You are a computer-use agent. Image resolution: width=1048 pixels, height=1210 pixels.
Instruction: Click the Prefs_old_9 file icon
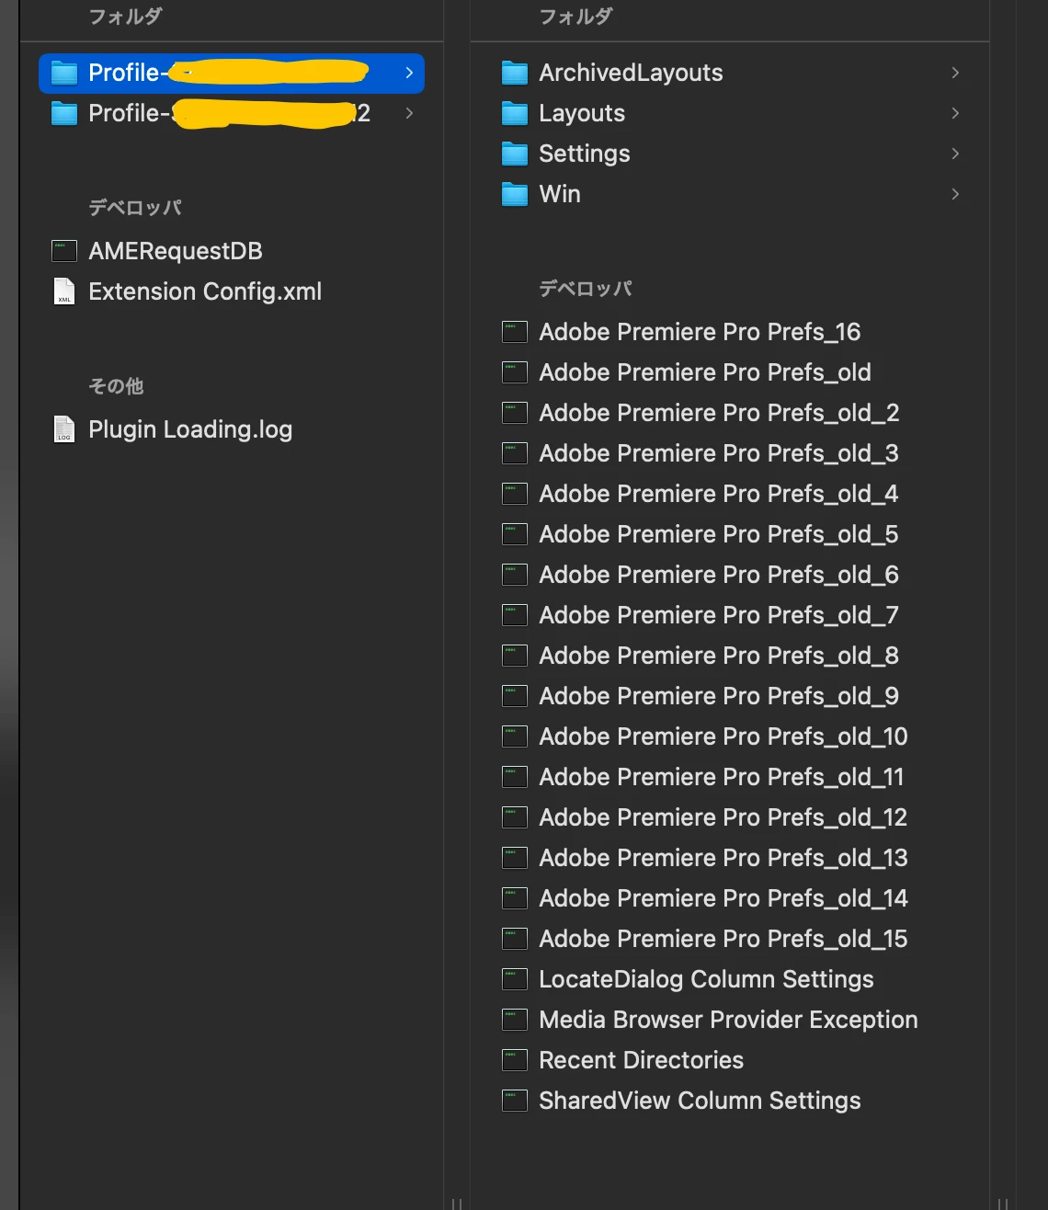[x=515, y=696]
